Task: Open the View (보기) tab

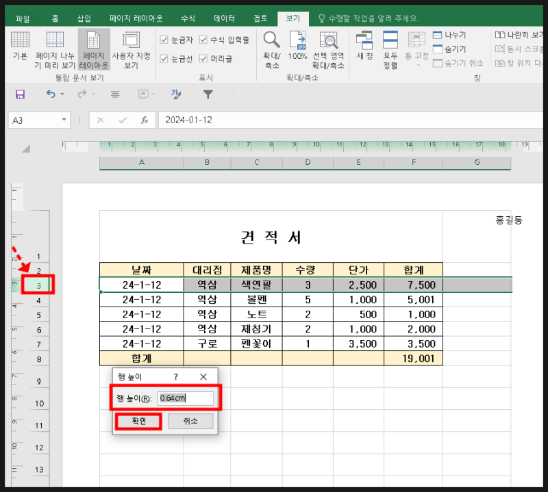Action: pyautogui.click(x=293, y=18)
